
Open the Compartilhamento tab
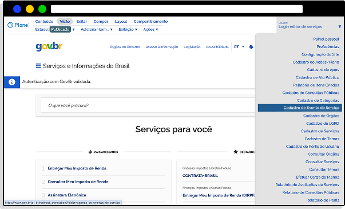150,21
